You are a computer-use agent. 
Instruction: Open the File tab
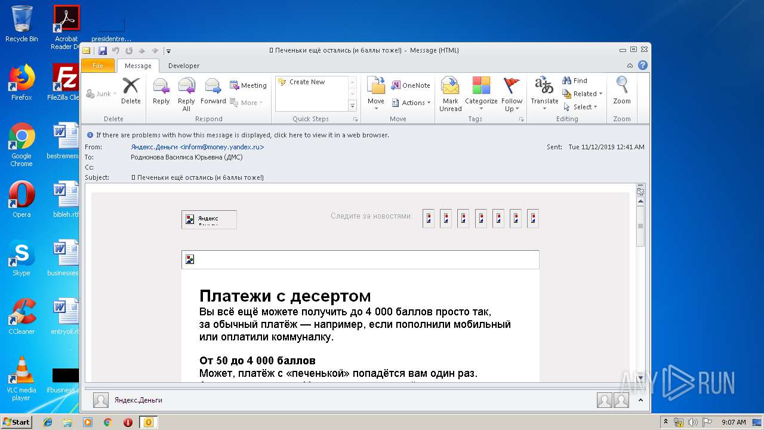click(98, 66)
